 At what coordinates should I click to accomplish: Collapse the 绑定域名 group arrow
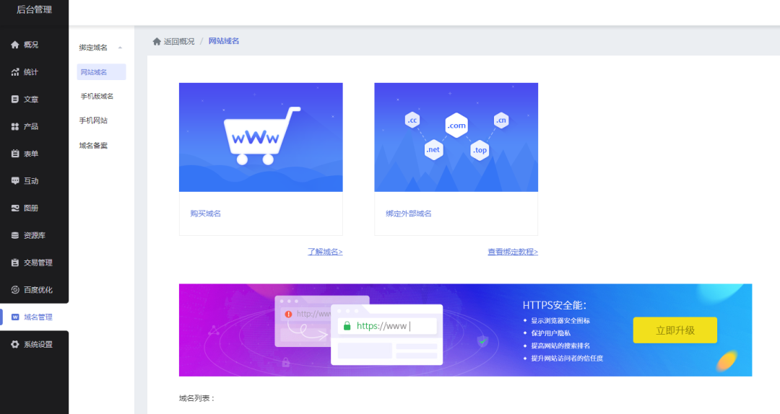pyautogui.click(x=120, y=48)
